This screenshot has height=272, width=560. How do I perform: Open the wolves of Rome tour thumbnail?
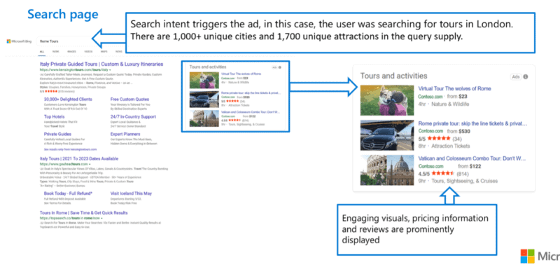pos(387,100)
